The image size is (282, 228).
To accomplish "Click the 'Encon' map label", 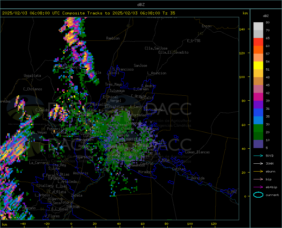I will tap(206, 26).
